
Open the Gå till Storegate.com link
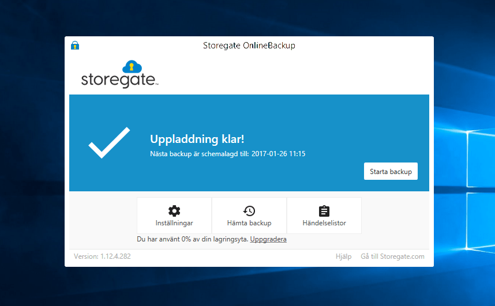tap(392, 256)
